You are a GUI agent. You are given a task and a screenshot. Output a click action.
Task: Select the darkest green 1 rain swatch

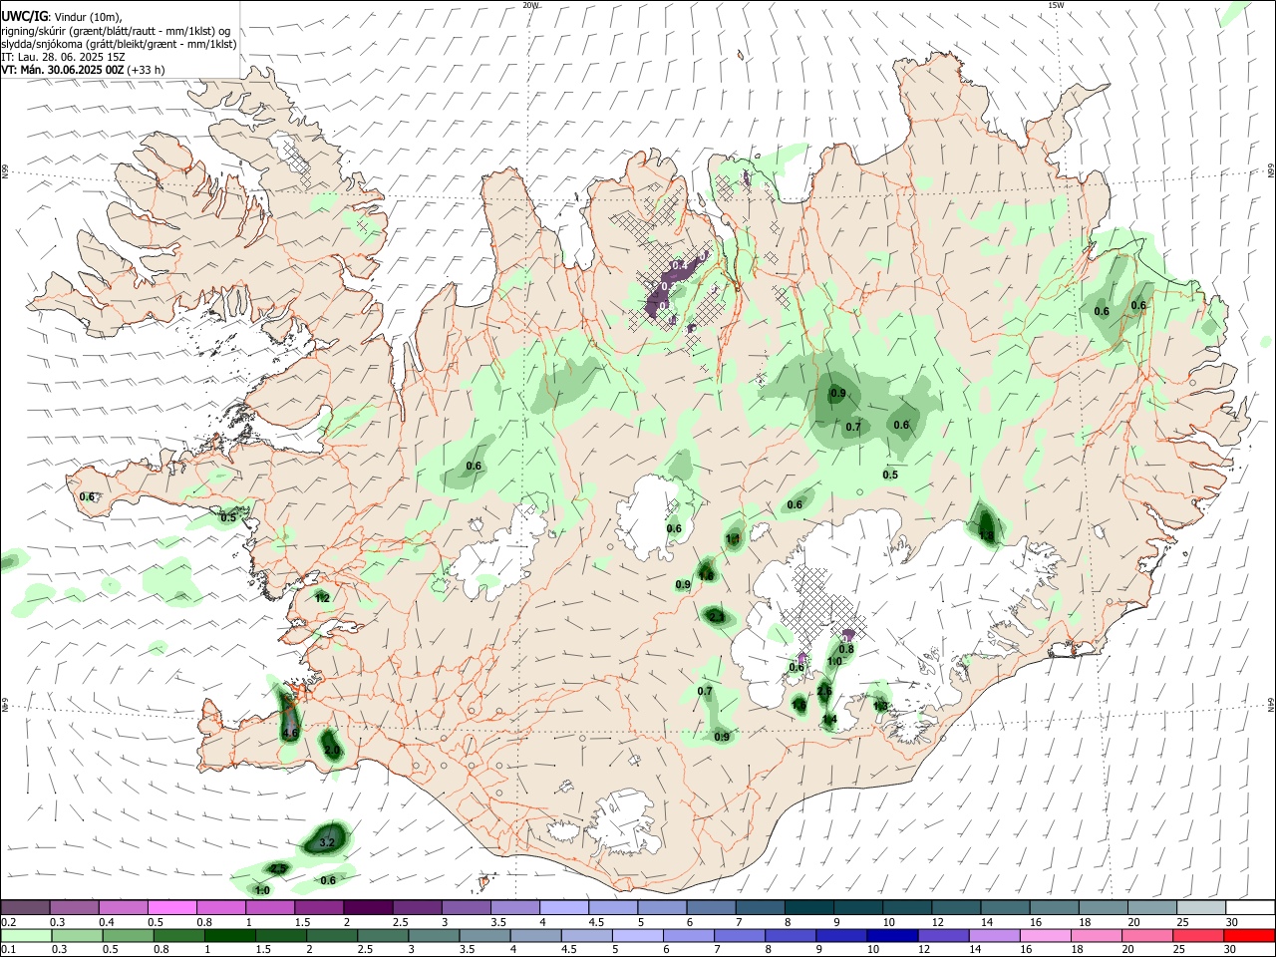tap(230, 935)
